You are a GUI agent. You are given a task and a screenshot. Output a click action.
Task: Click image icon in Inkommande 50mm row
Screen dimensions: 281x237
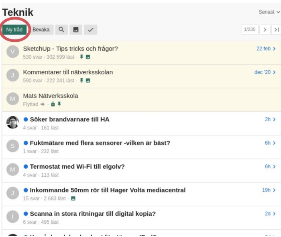coord(73,198)
